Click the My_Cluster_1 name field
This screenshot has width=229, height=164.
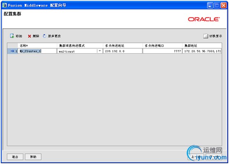pos(37,51)
